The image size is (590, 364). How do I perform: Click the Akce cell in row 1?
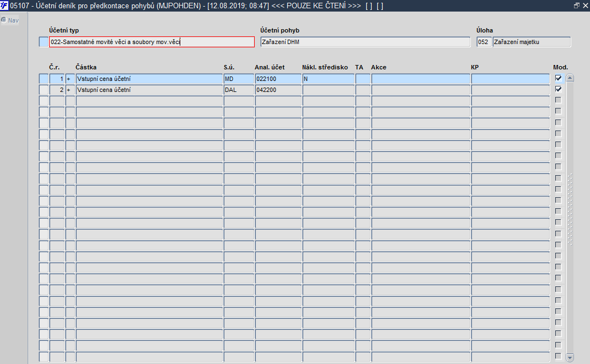421,79
